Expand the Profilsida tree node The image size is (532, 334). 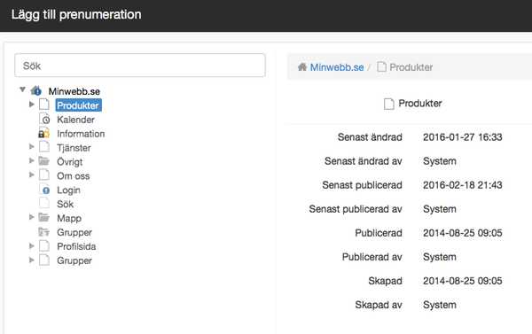tap(32, 245)
